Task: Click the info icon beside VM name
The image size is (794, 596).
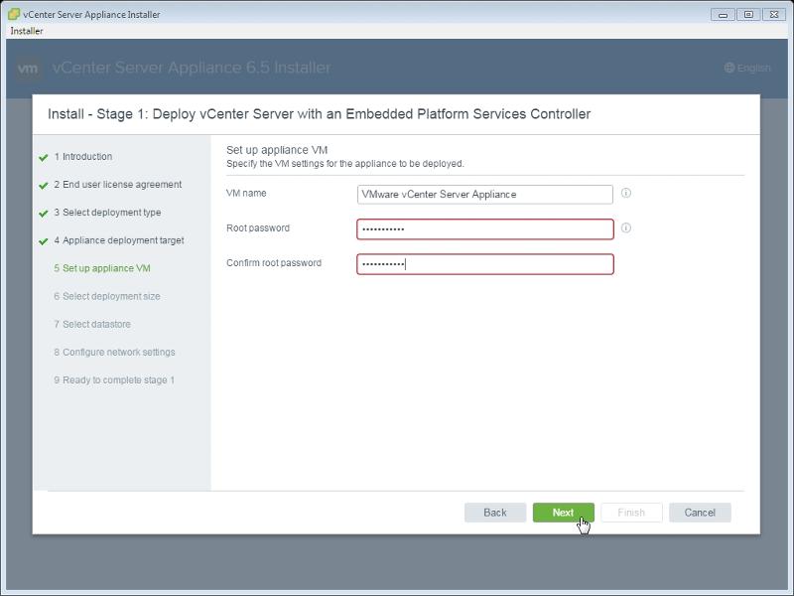Action: (x=626, y=193)
